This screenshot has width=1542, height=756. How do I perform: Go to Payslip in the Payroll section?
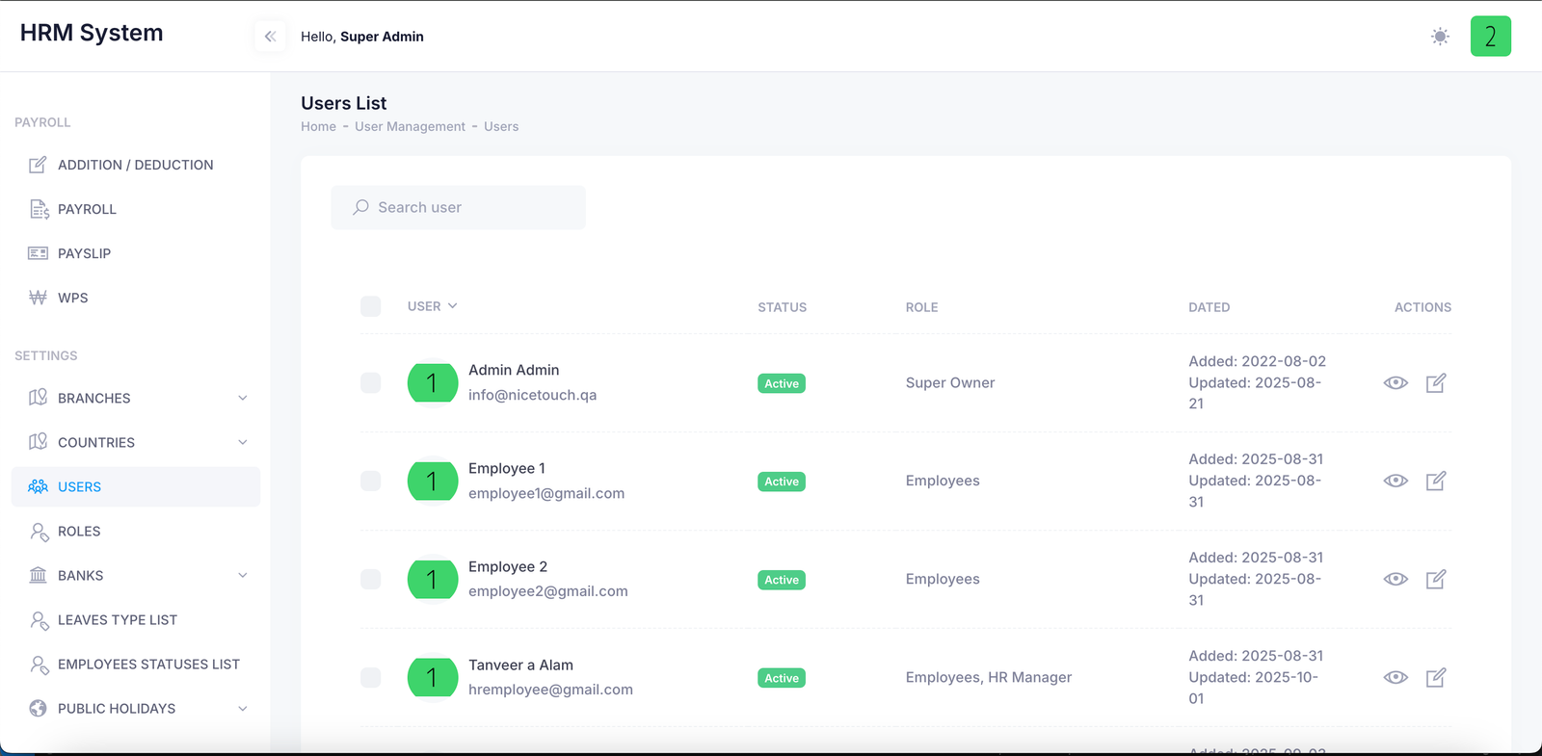[84, 253]
